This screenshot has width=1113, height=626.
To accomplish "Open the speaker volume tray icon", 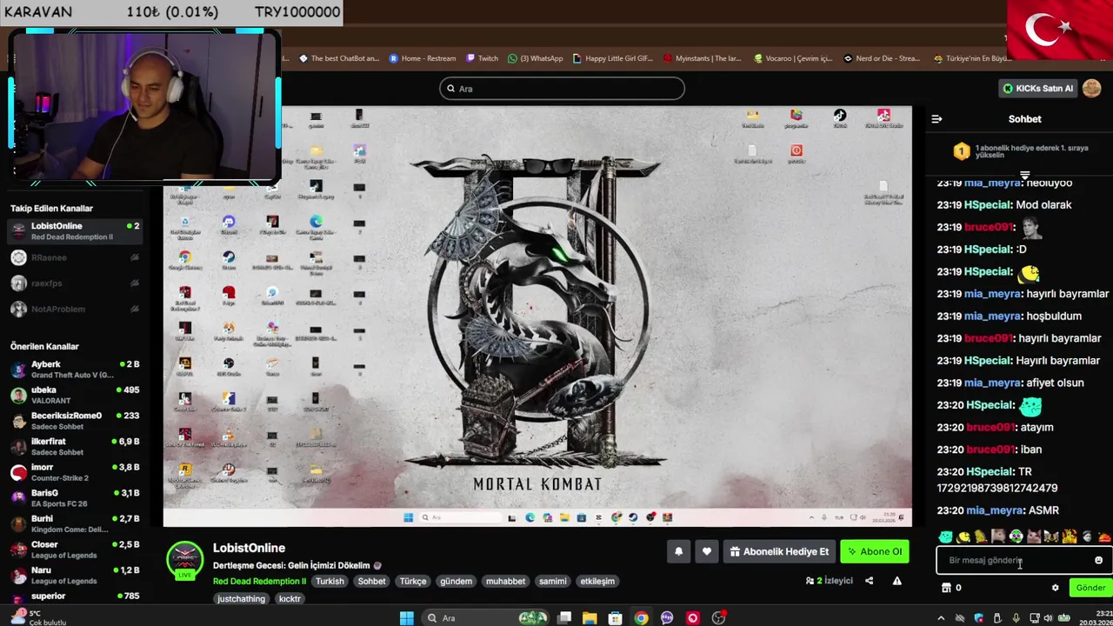I will (x=1047, y=618).
